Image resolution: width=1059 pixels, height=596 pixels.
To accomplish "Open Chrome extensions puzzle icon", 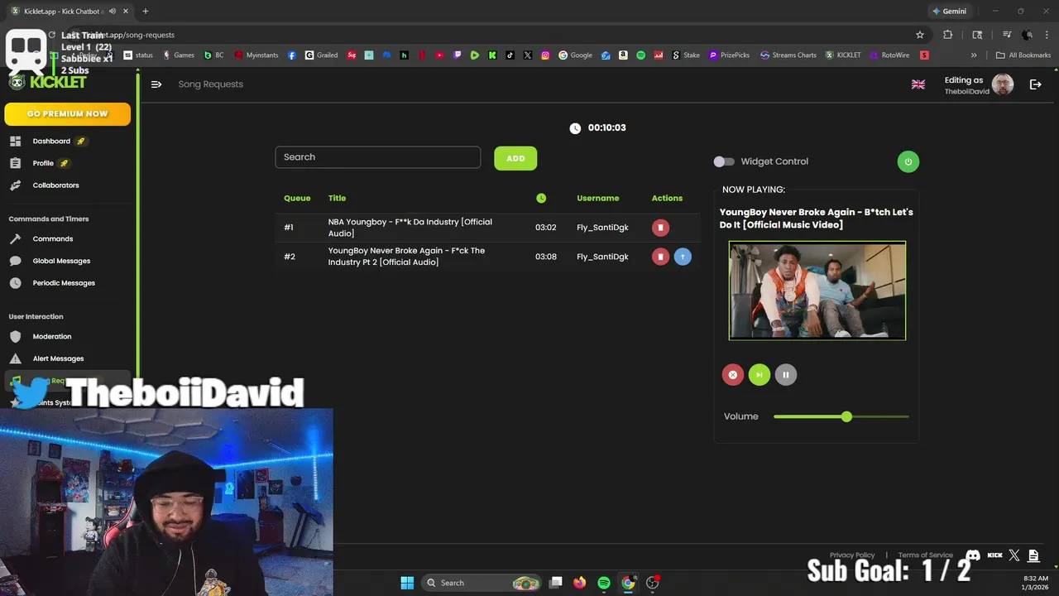I will (947, 35).
